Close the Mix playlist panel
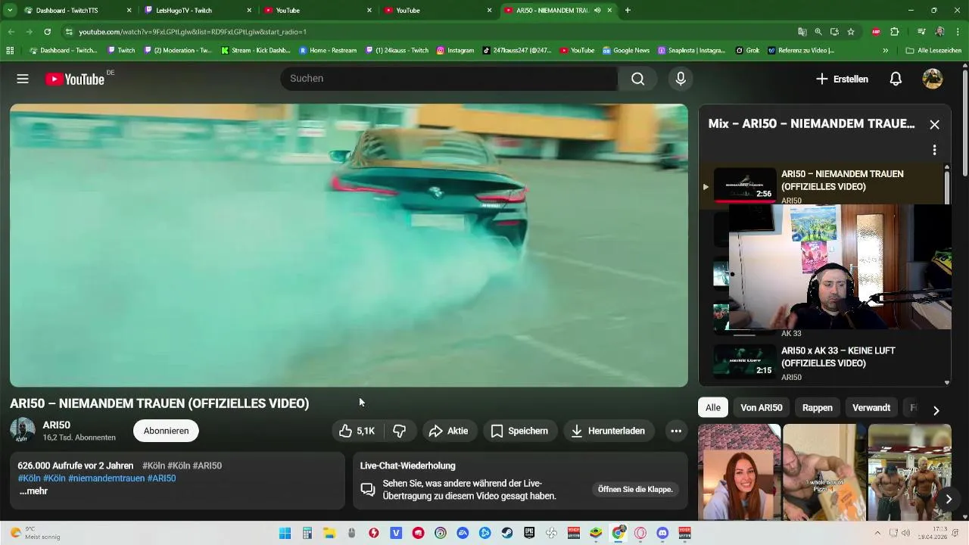This screenshot has height=545, width=969. [934, 124]
